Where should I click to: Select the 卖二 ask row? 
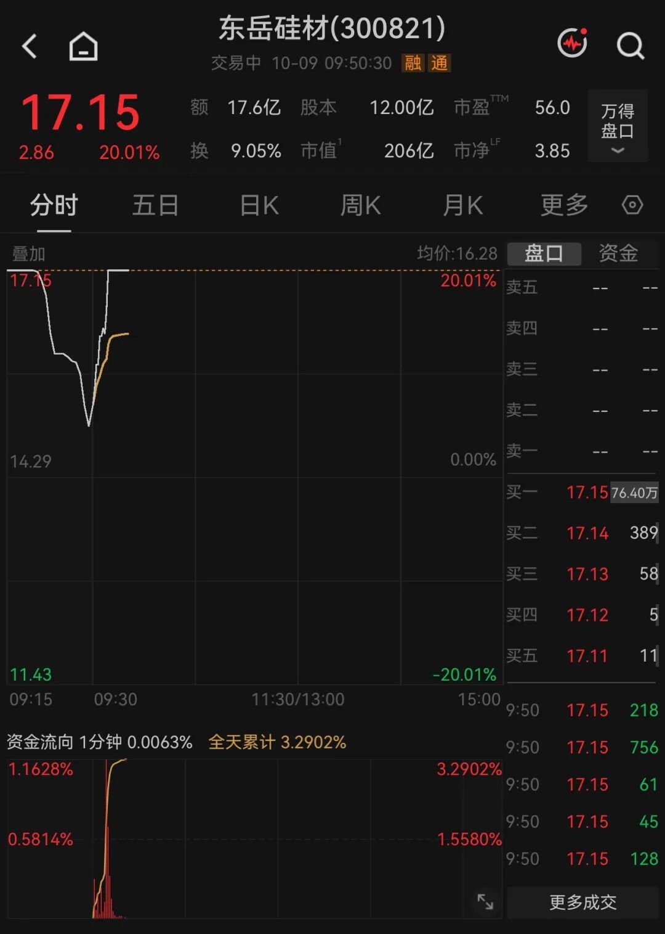[582, 410]
